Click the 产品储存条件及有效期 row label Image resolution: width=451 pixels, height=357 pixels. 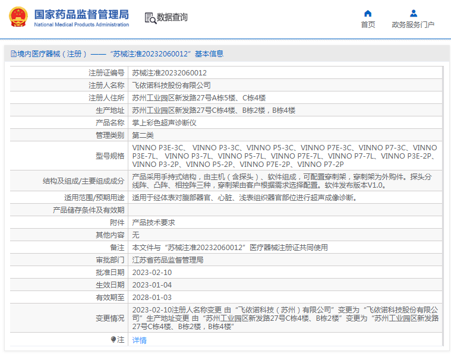coord(89,210)
